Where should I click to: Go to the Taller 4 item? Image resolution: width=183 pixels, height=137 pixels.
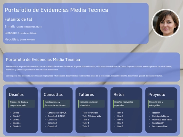coord(86,123)
